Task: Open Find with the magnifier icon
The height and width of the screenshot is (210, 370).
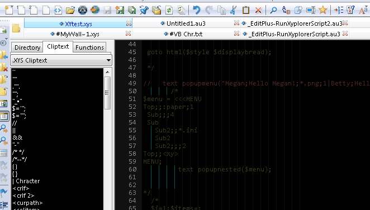Action: pos(273,10)
